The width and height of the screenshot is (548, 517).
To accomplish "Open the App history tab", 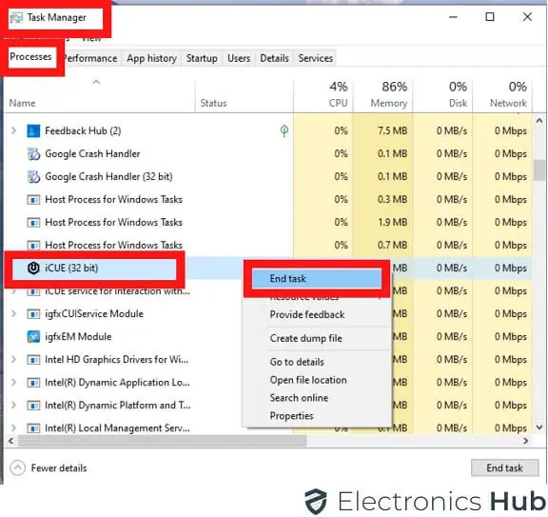I will point(151,58).
